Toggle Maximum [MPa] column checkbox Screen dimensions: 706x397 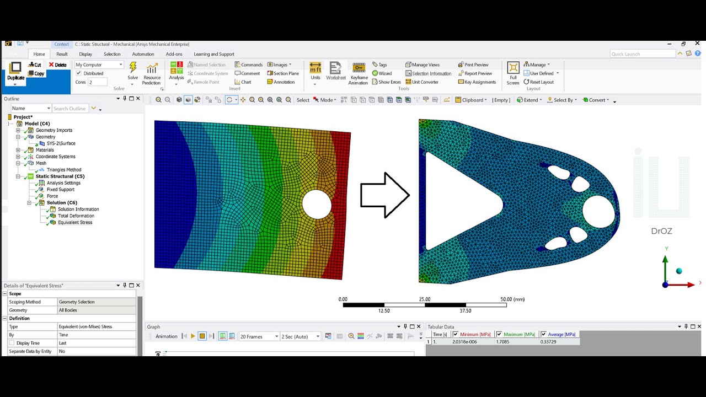(499, 334)
